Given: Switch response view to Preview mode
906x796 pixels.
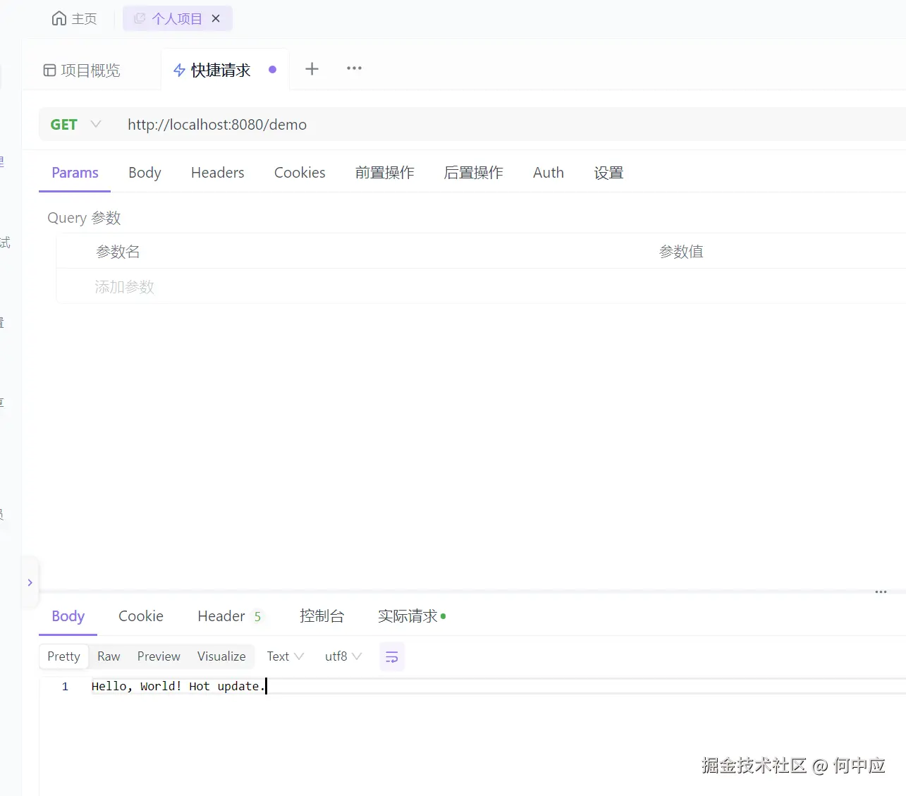Looking at the screenshot, I should tap(158, 656).
